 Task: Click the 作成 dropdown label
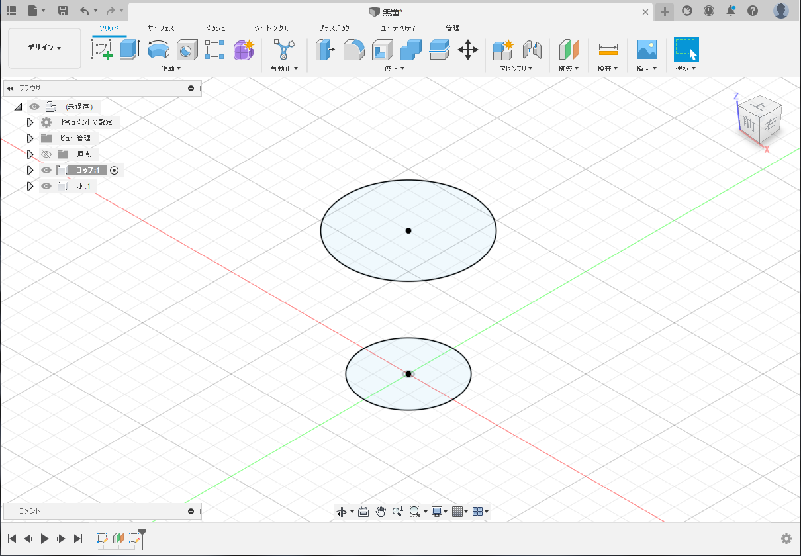pyautogui.click(x=170, y=68)
